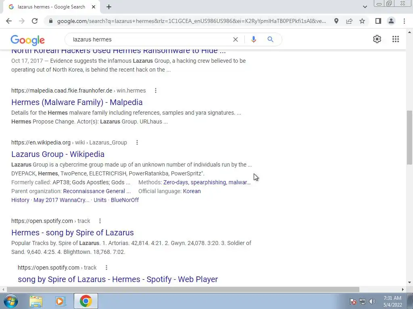This screenshot has height=309, width=413.
Task: Open Hermes (Malware Family) - Malpedia link
Action: [77, 102]
